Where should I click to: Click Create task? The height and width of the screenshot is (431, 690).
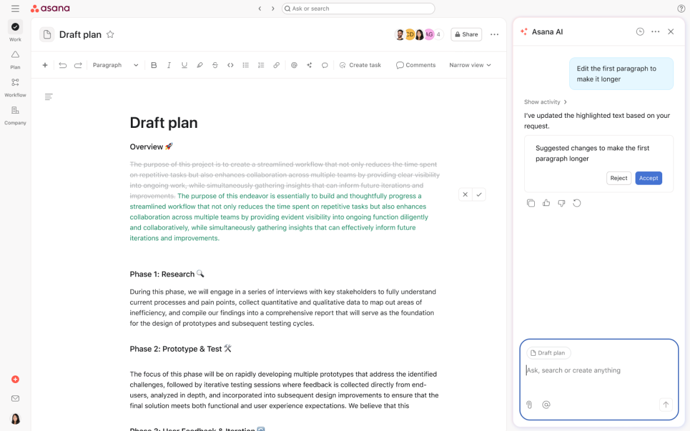pos(361,65)
